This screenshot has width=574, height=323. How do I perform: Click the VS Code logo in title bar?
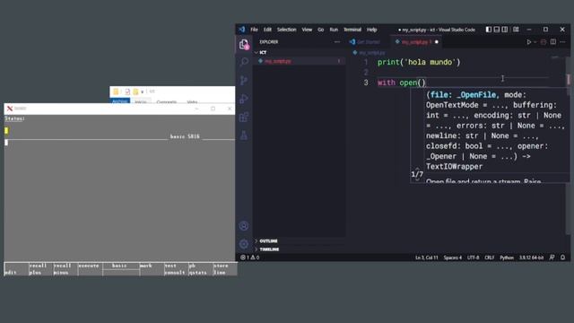(242, 30)
